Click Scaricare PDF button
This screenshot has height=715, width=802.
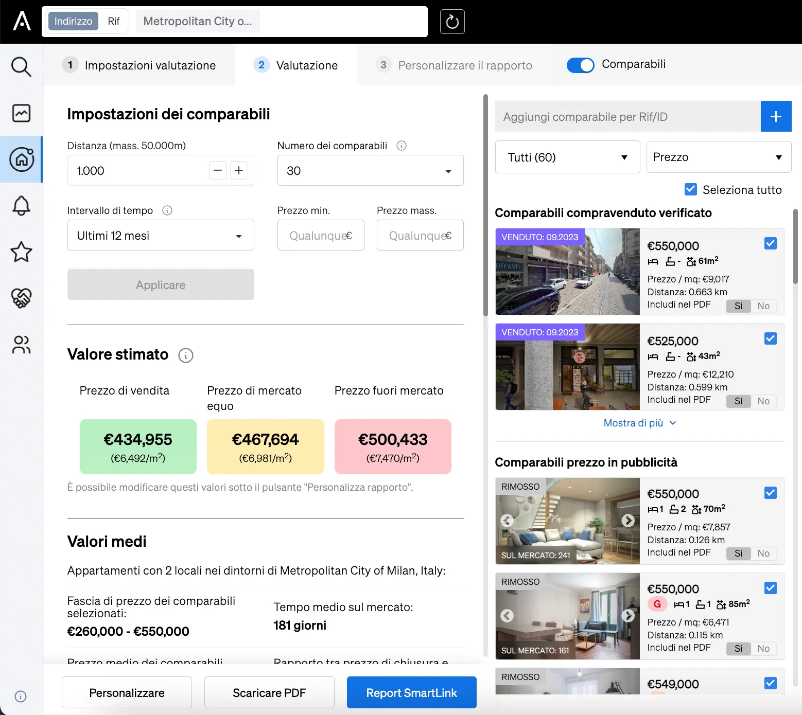point(269,693)
